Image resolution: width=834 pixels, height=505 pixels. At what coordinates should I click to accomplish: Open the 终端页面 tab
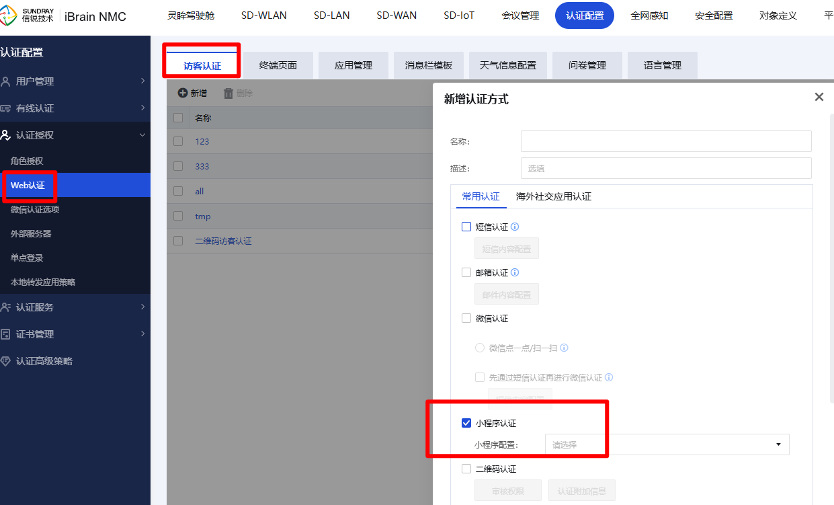tap(278, 65)
